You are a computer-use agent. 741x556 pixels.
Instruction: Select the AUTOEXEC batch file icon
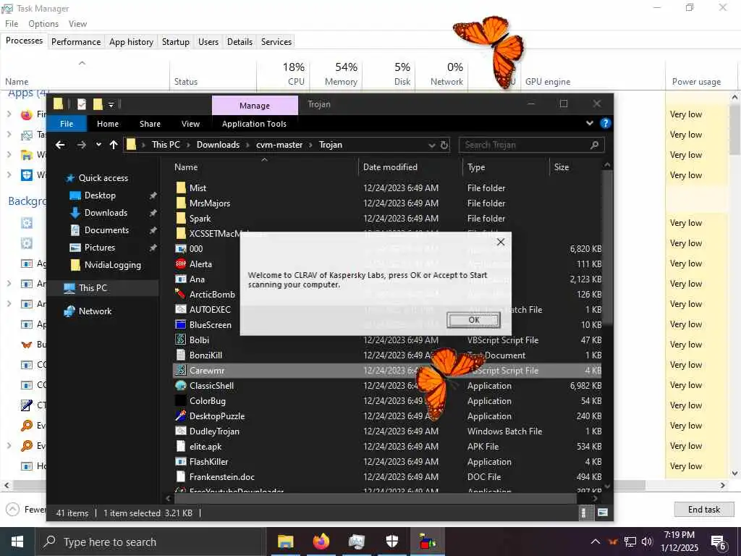(180, 309)
